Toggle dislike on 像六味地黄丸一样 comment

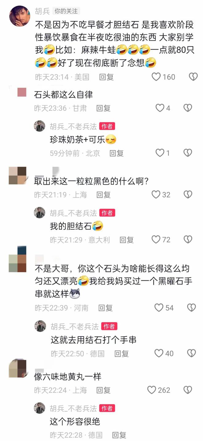[188, 390]
